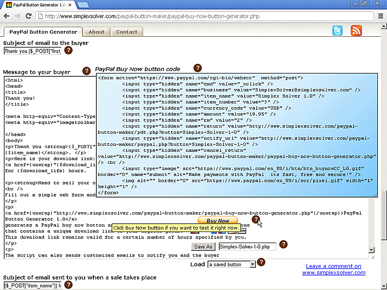Image resolution: width=387 pixels, height=290 pixels.
Task: Click the 'name="amount" value="19.95"' code line
Action: click(x=199, y=114)
